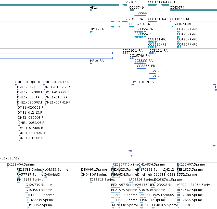The image size is (217, 209).
Task: Open protein CG8121-PC
Action: click(x=158, y=71)
